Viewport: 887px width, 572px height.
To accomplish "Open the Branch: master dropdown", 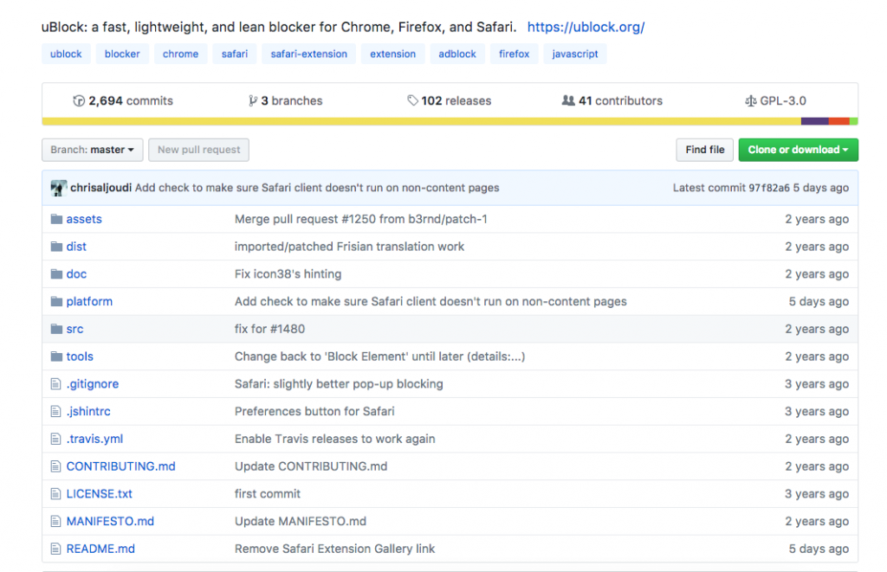I will [x=92, y=150].
